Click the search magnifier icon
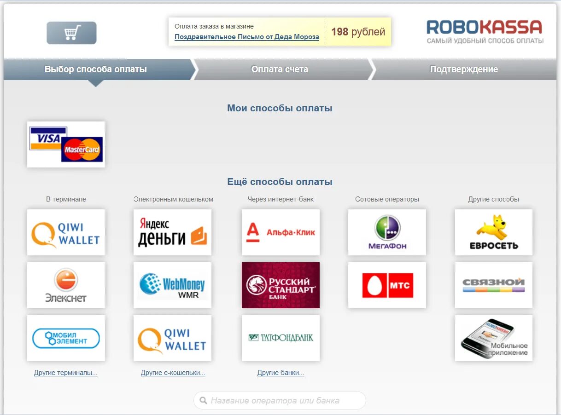 (203, 400)
